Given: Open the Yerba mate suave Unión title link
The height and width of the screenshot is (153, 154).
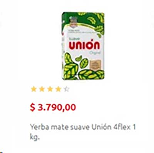Looking at the screenshot, I should (83, 132).
